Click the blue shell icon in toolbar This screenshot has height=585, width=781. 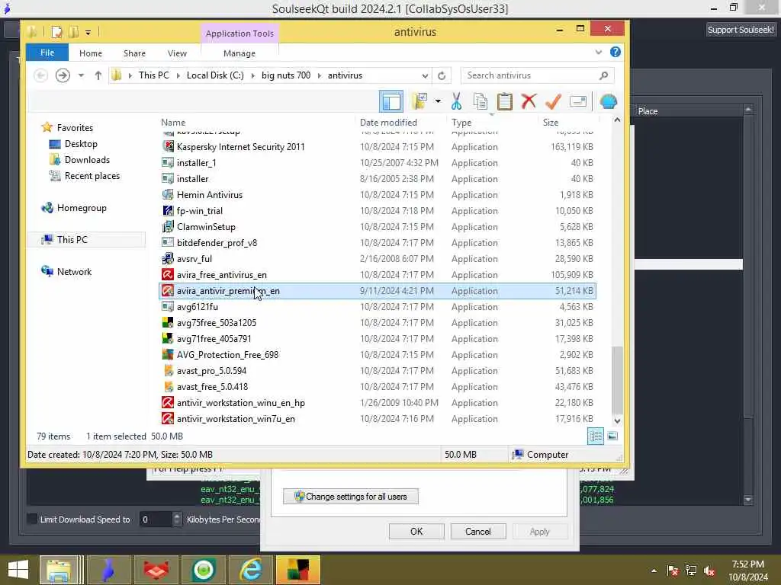(608, 101)
